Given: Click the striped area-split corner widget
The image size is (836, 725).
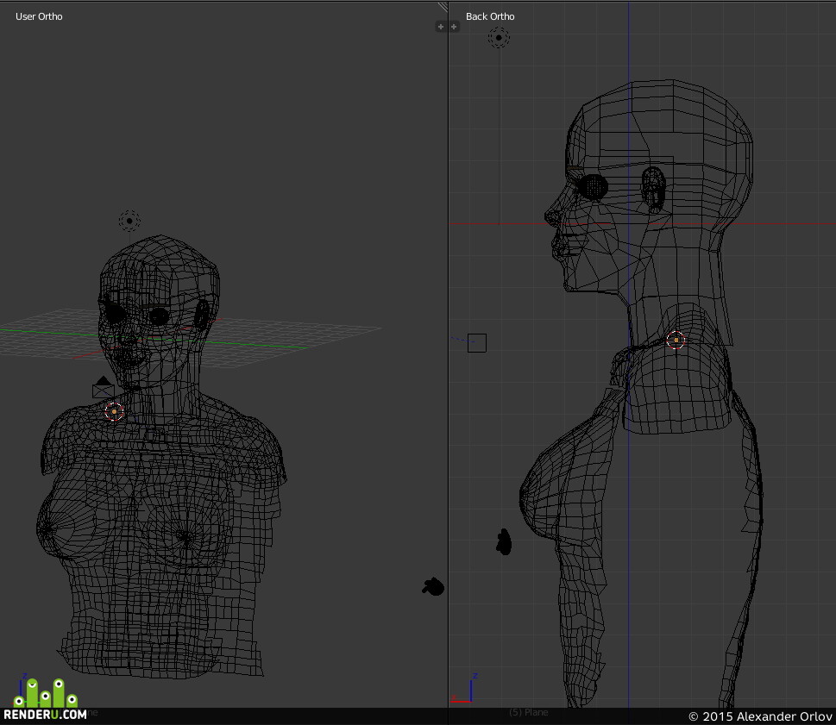Looking at the screenshot, I should [x=443, y=6].
